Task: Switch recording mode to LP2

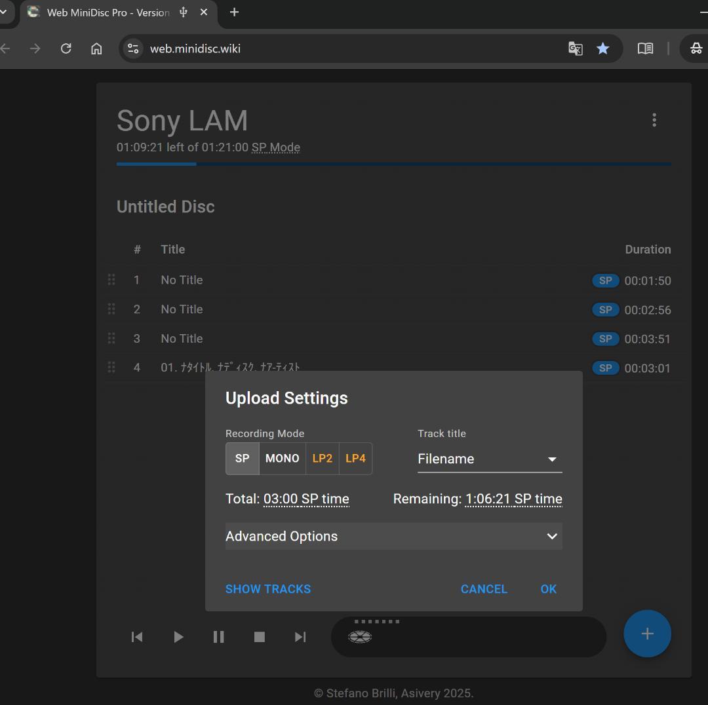Action: 322,458
